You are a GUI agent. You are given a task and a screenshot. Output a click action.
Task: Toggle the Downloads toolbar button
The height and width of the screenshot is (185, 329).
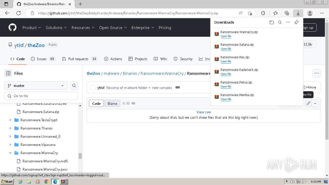point(298,13)
